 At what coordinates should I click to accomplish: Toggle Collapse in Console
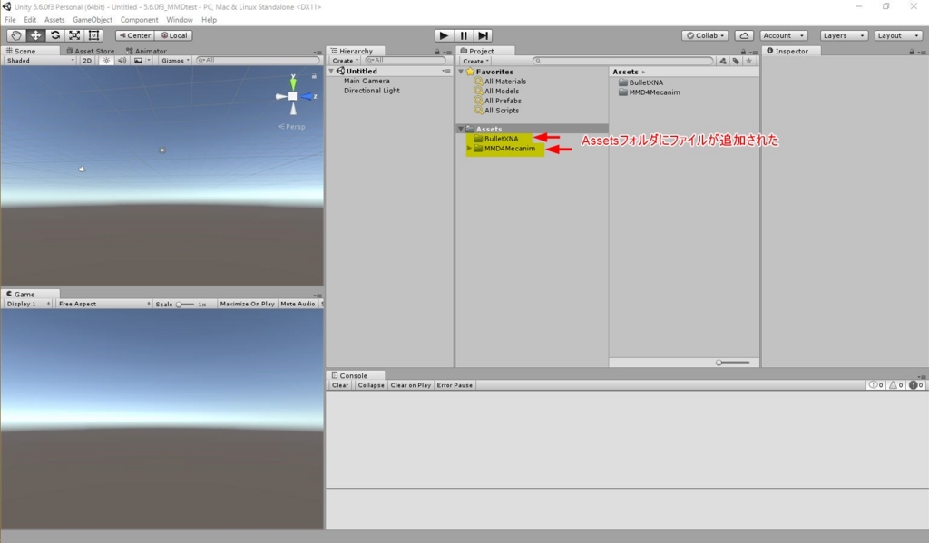click(371, 385)
